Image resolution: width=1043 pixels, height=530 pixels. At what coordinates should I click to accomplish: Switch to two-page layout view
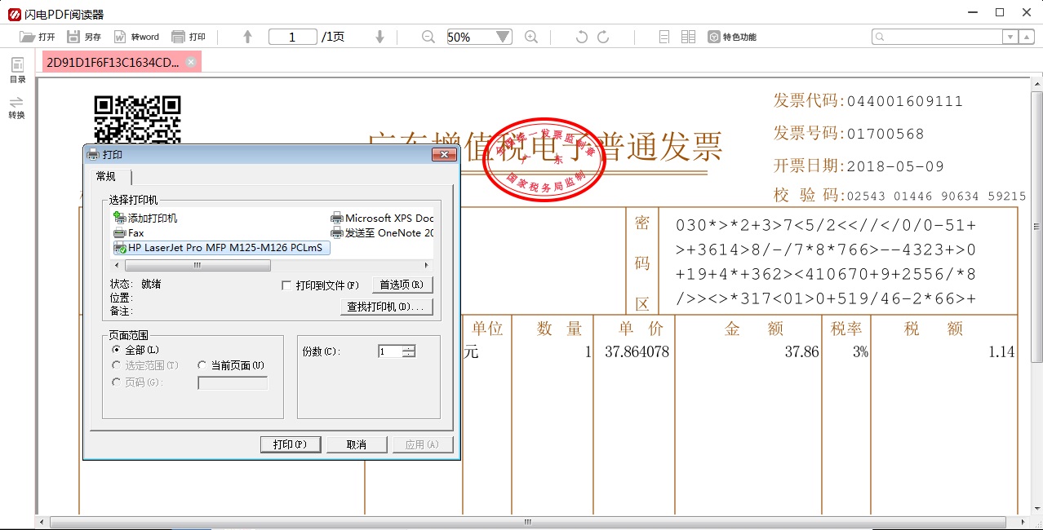pyautogui.click(x=687, y=36)
